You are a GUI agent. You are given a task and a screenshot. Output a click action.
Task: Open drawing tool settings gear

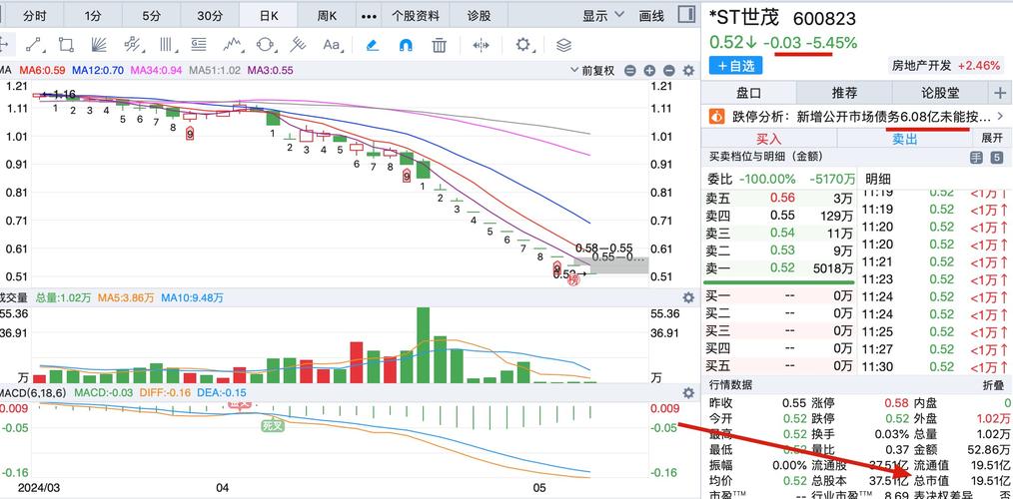522,45
